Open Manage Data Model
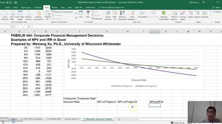 click(164, 15)
